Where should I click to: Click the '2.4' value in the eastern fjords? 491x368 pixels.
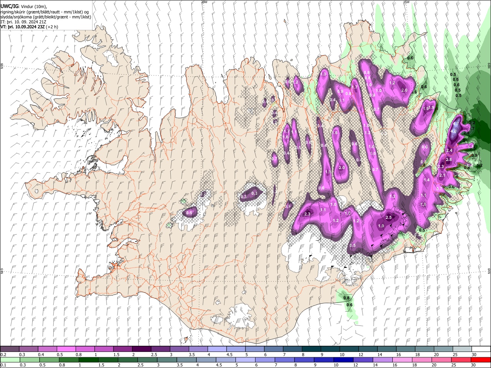[450, 150]
